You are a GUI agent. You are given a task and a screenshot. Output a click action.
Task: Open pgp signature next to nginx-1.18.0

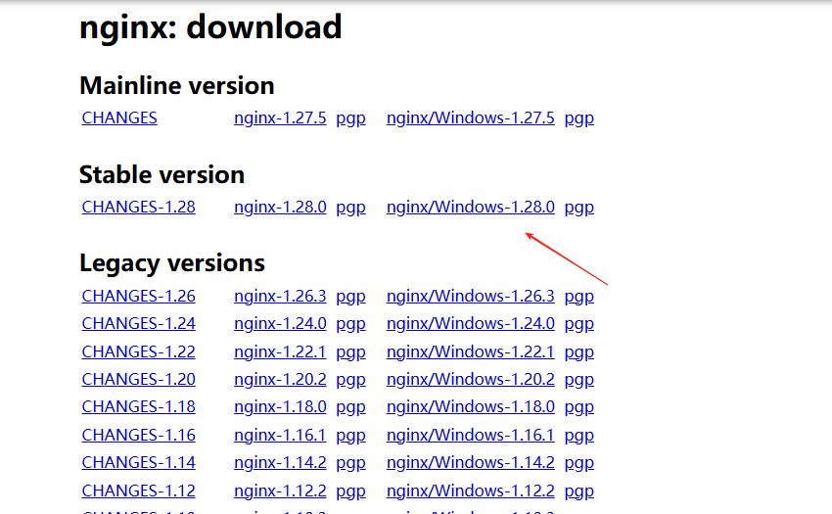pyautogui.click(x=350, y=408)
